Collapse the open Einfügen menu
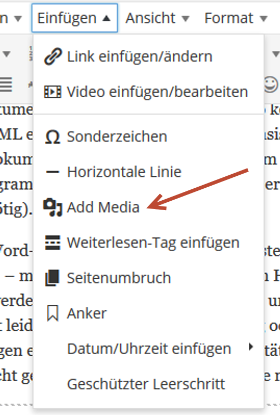This screenshot has height=415, width=280. coord(74,18)
